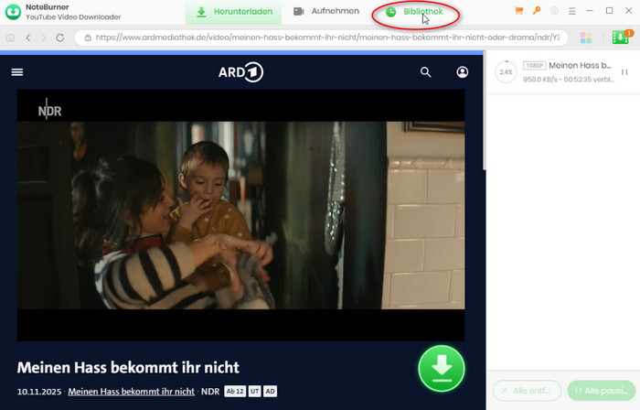Click the download speed and remaining time text
This screenshot has width=640, height=410.
(x=568, y=80)
